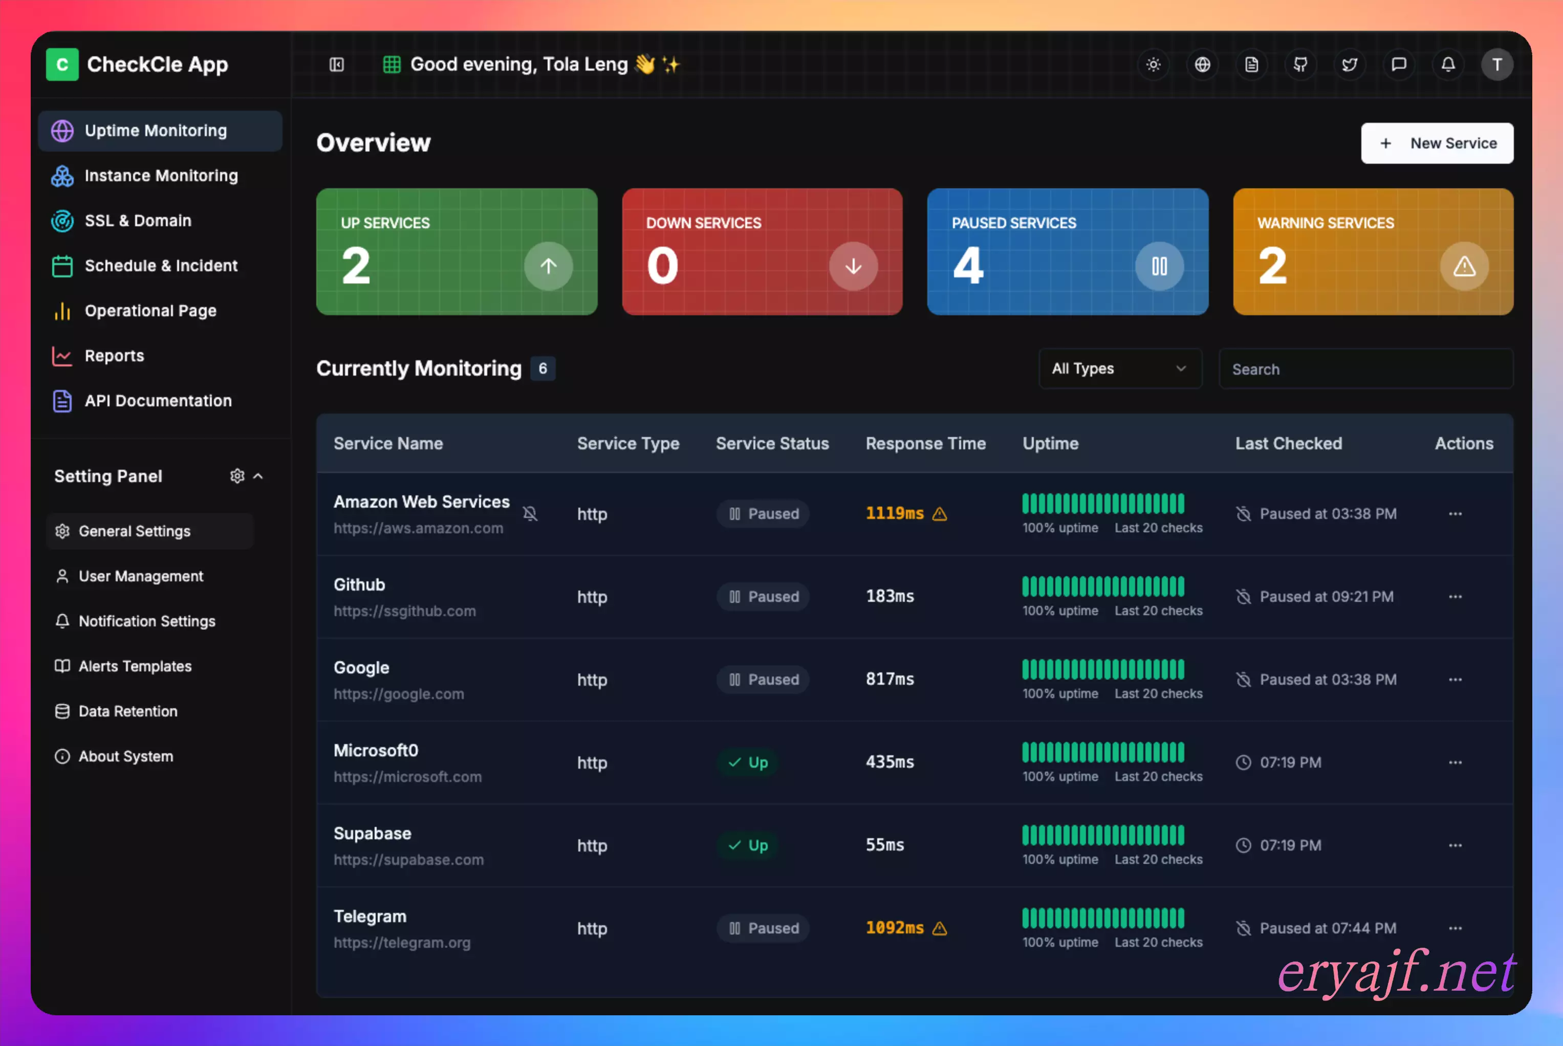Click the Service Name column header
The height and width of the screenshot is (1046, 1563).
coord(388,444)
